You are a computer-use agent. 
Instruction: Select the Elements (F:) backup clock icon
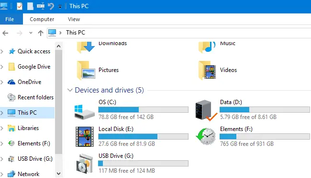tap(206, 136)
